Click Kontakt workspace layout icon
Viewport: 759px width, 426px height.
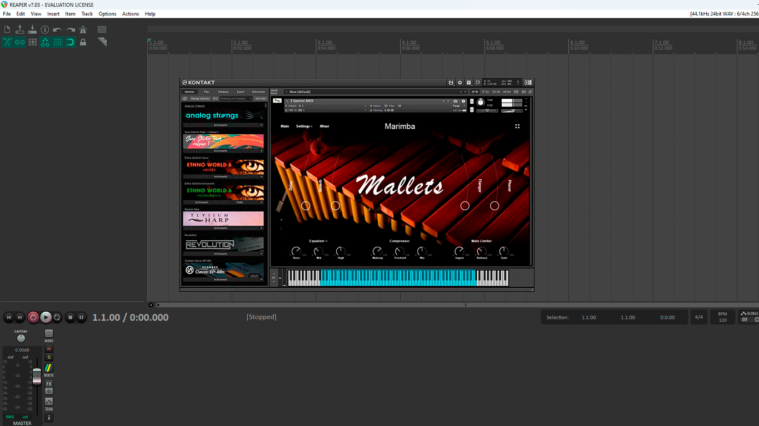click(x=469, y=83)
